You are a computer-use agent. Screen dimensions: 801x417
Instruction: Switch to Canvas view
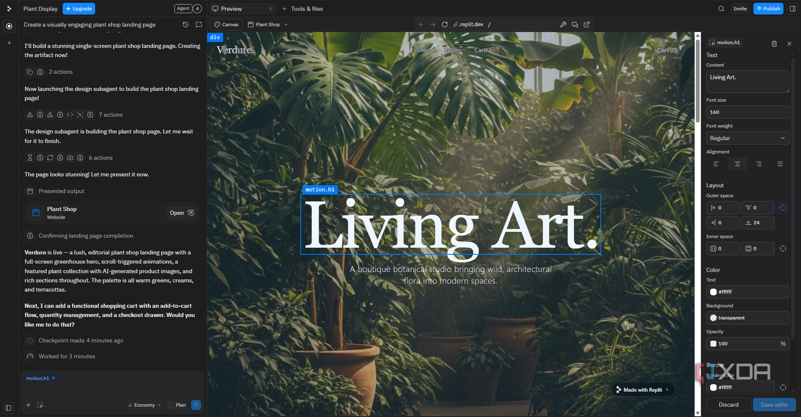coord(227,24)
